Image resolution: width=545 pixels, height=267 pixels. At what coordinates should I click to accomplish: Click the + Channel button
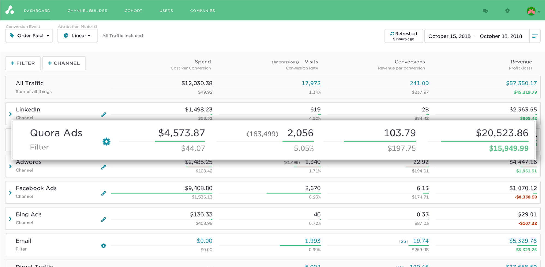(64, 63)
